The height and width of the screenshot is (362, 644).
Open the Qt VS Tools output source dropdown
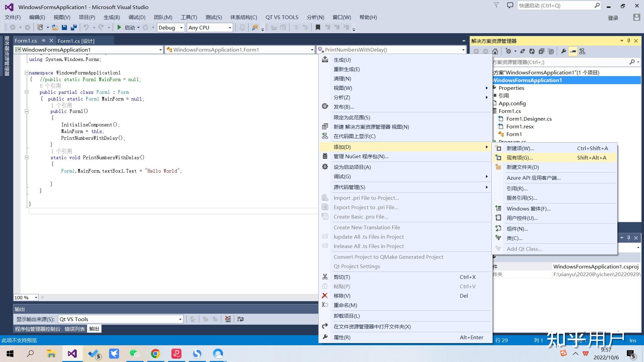[121, 319]
